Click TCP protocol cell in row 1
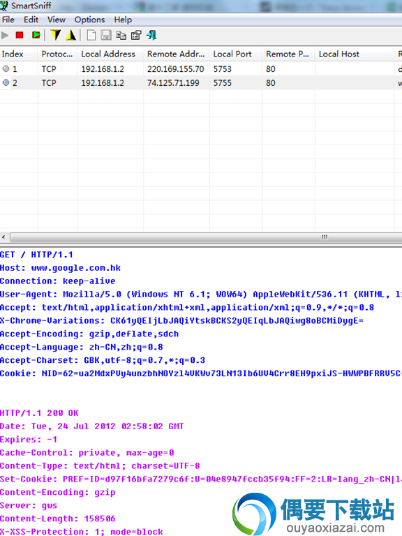The height and width of the screenshot is (536, 402). click(x=49, y=69)
